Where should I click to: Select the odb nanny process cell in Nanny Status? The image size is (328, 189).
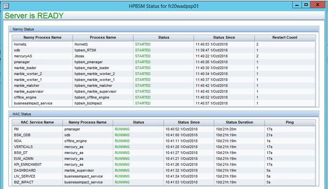pos(42,50)
